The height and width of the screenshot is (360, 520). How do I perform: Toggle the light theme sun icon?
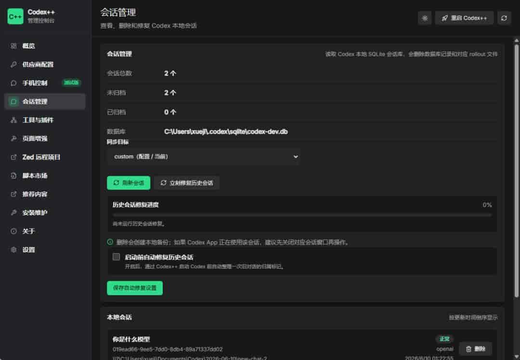[425, 18]
